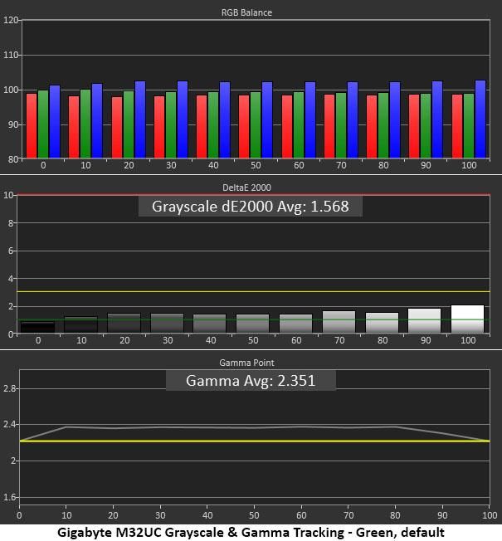Click the yellow threshold line in DeltaE chart
The height and width of the screenshot is (541, 502).
(253, 292)
